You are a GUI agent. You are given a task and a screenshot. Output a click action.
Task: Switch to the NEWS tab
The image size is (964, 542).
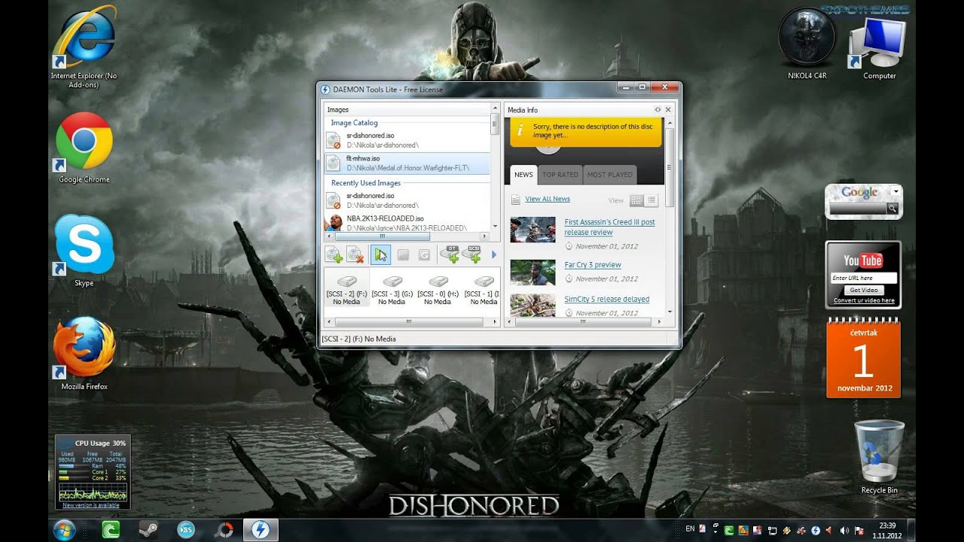coord(523,175)
